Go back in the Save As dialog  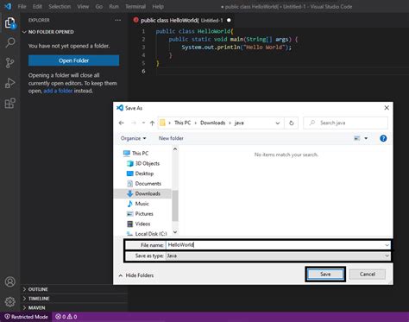(122, 123)
